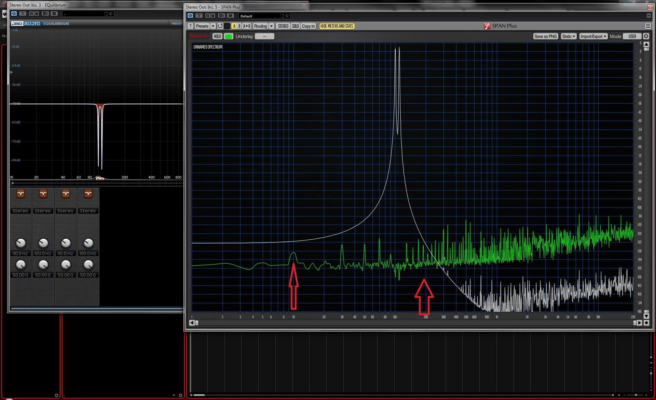Open the Underlay selector
The width and height of the screenshot is (656, 400).
(x=264, y=36)
